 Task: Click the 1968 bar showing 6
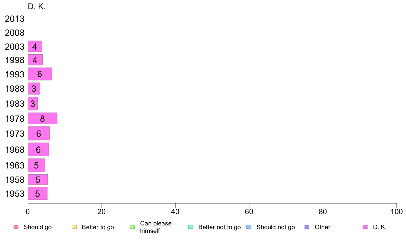coord(38,149)
